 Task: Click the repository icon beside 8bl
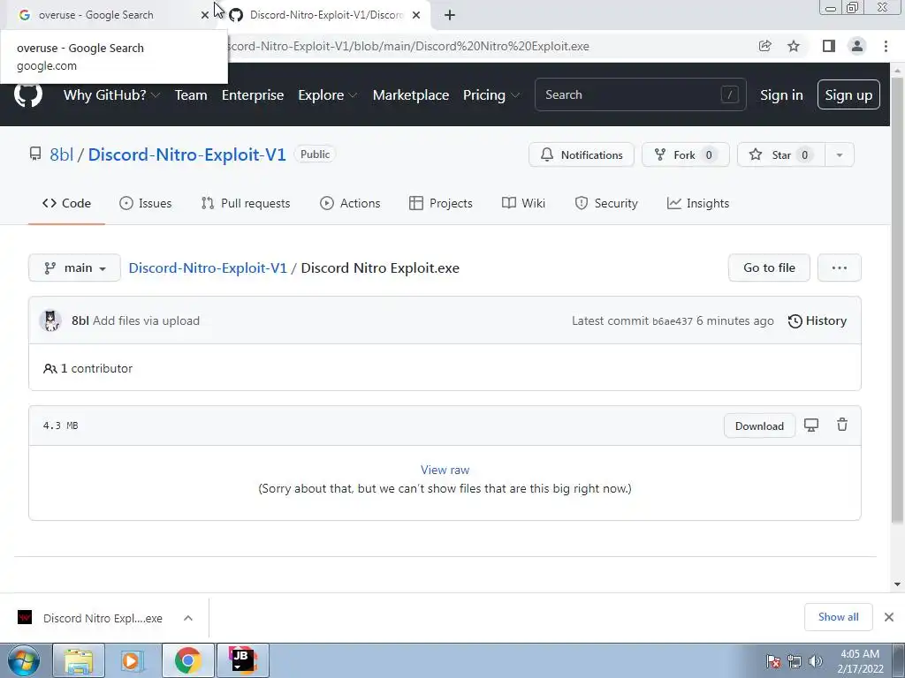(35, 154)
